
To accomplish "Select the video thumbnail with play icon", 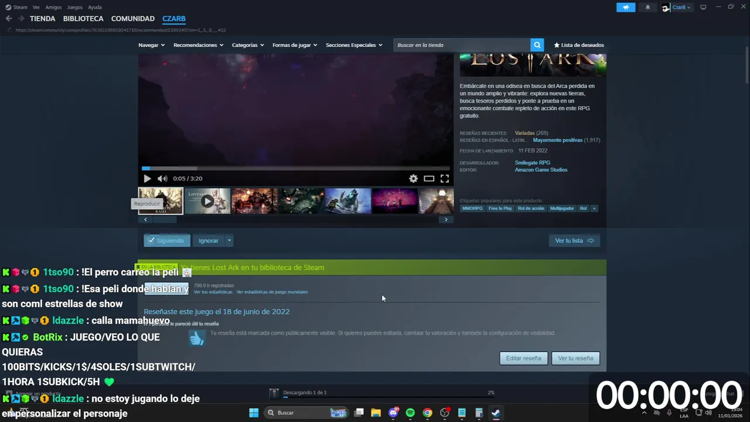I will (x=207, y=201).
